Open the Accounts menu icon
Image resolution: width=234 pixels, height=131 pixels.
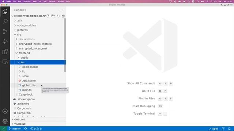(x=5, y=111)
